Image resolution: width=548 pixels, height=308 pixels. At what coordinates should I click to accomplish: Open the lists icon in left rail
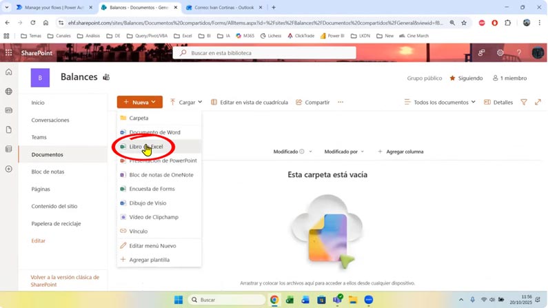click(9, 149)
